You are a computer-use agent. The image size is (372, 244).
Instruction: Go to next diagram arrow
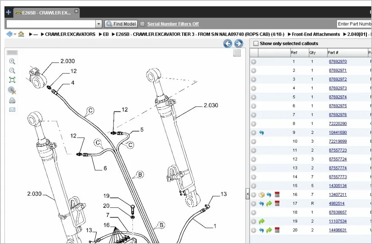click(238, 44)
